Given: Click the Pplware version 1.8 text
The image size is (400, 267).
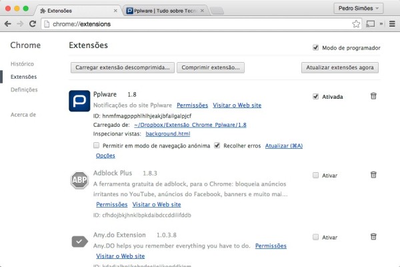Looking at the screenshot, I should pyautogui.click(x=132, y=95).
